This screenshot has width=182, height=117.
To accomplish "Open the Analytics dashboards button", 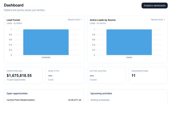I will click(x=154, y=6).
